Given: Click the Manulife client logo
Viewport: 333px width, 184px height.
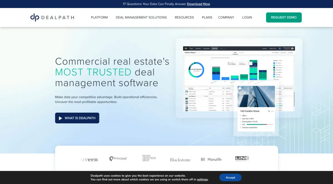Looking at the screenshot, I should (211, 159).
